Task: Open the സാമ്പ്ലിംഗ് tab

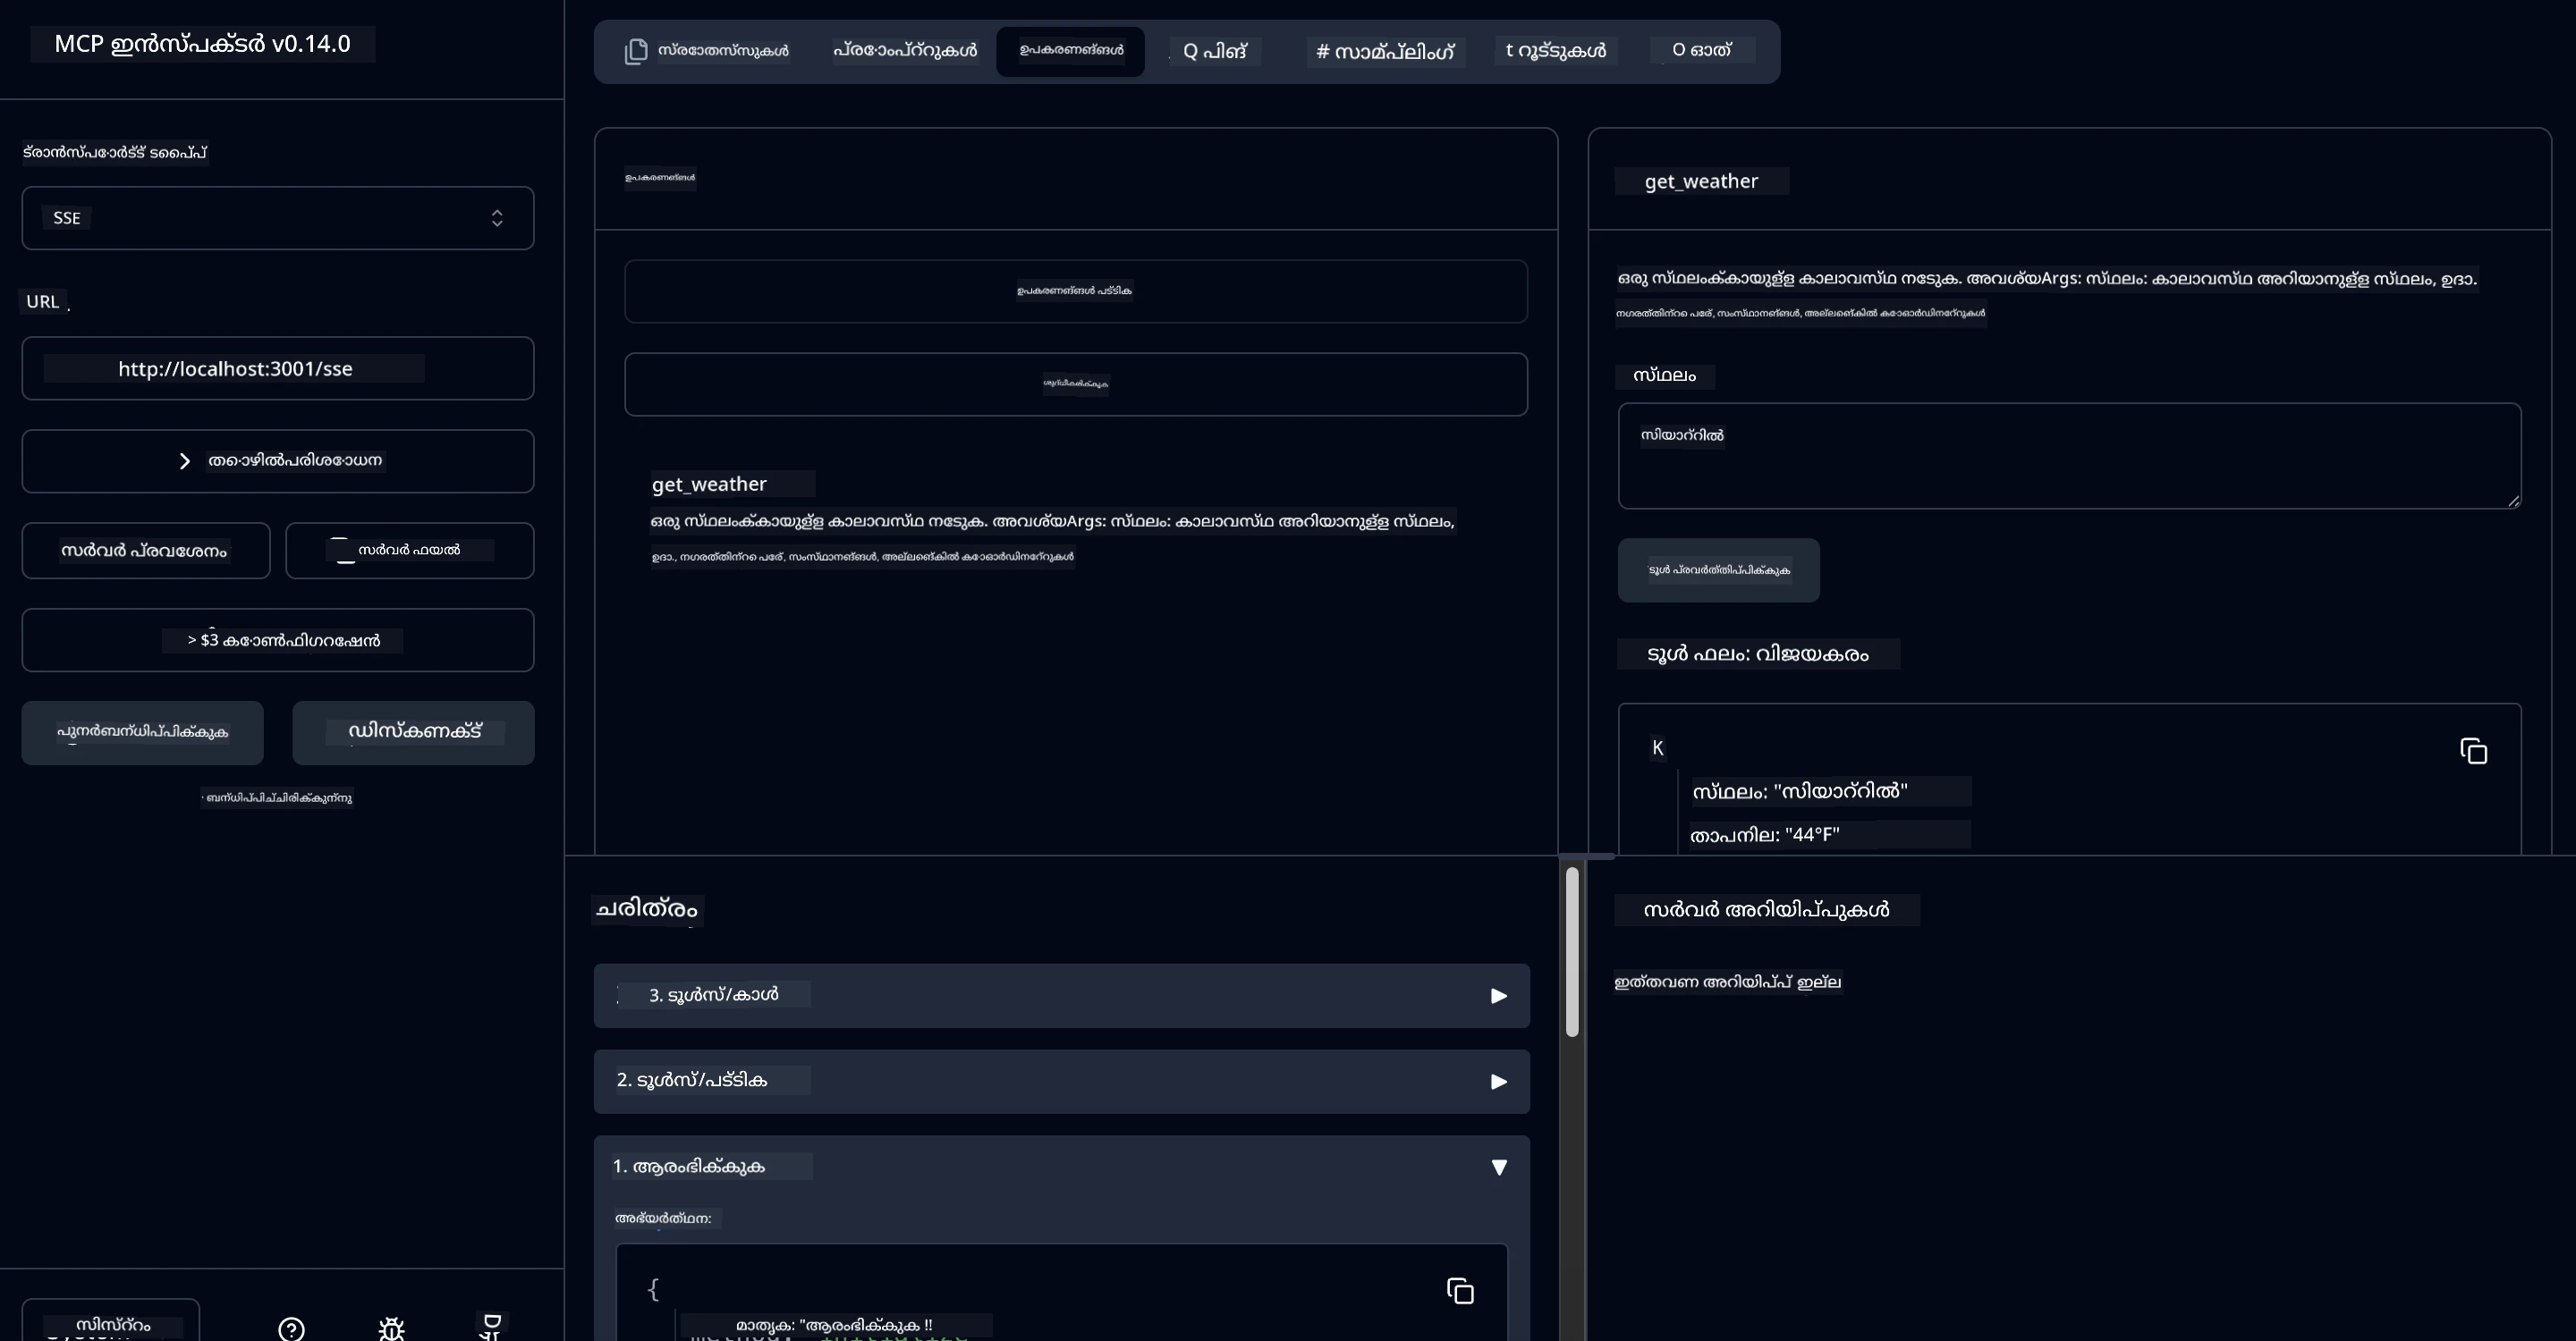Action: [x=1385, y=51]
